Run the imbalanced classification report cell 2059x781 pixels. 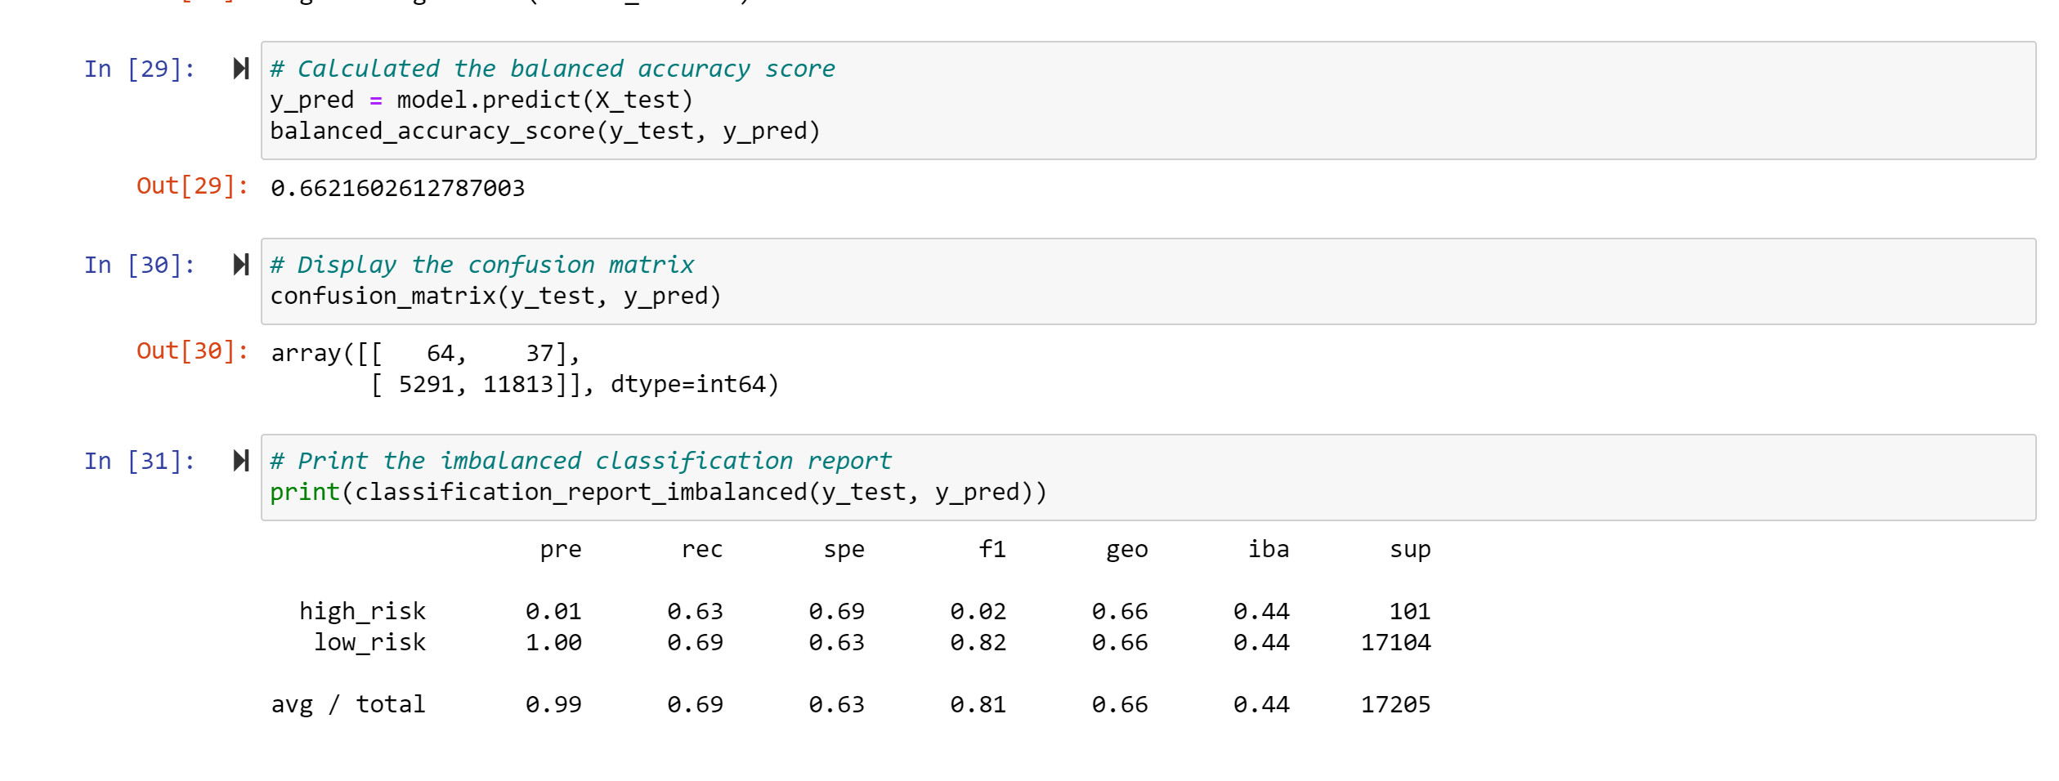pyautogui.click(x=240, y=460)
